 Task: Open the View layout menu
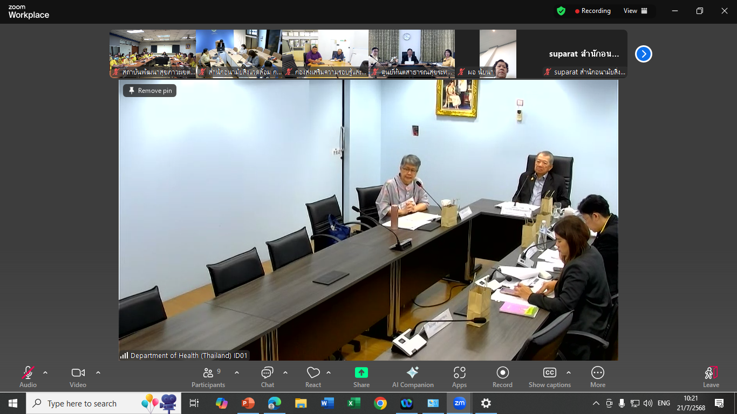635,11
